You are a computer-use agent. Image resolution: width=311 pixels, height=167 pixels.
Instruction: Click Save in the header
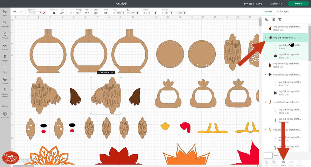click(x=259, y=4)
